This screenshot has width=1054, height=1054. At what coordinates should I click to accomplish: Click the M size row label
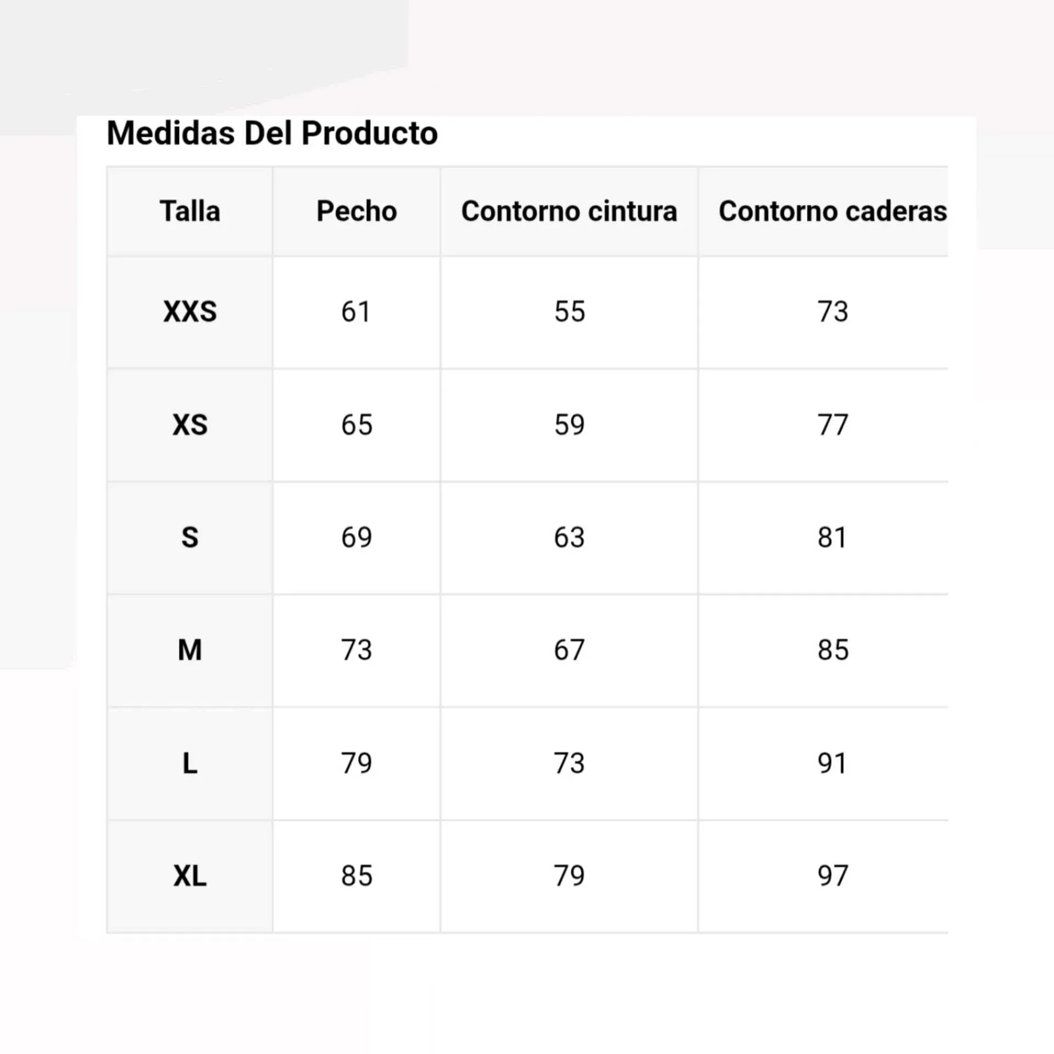tap(190, 650)
